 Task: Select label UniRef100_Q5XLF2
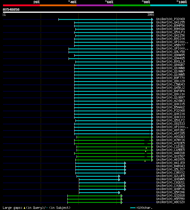pyautogui.click(x=170, y=120)
